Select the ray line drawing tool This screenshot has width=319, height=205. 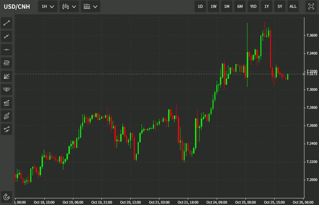[7, 36]
